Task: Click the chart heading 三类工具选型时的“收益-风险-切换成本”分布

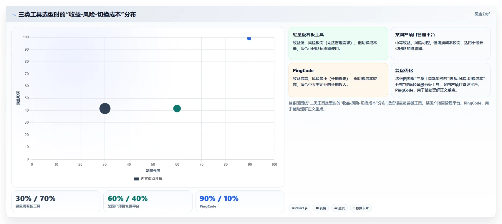Action: point(77,14)
